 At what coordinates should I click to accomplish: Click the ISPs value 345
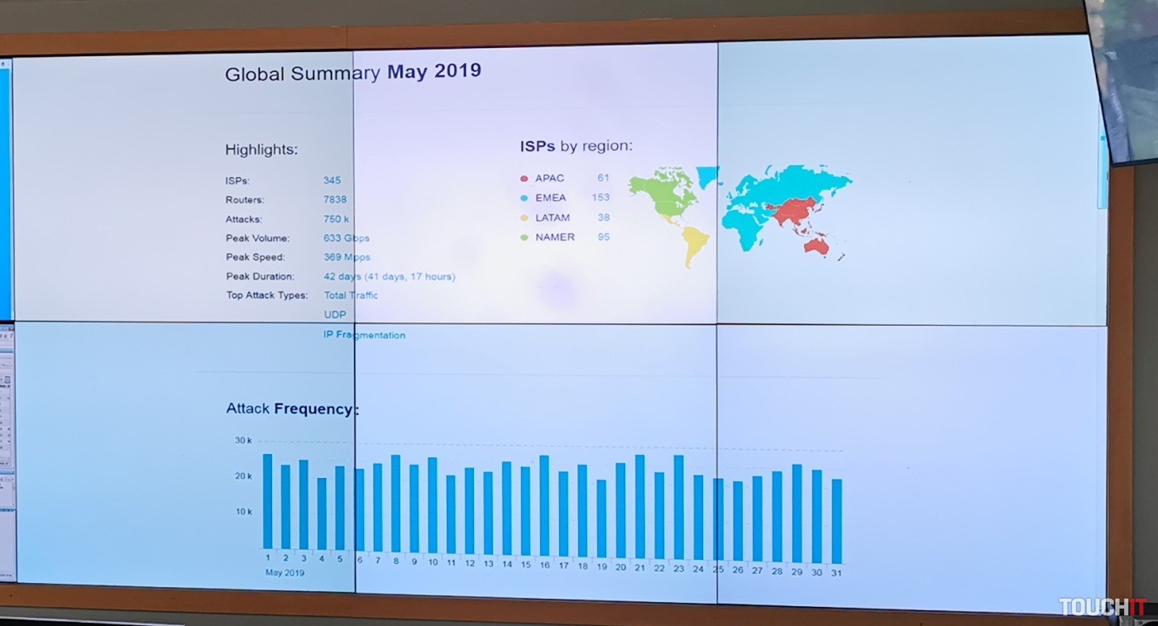pyautogui.click(x=332, y=180)
